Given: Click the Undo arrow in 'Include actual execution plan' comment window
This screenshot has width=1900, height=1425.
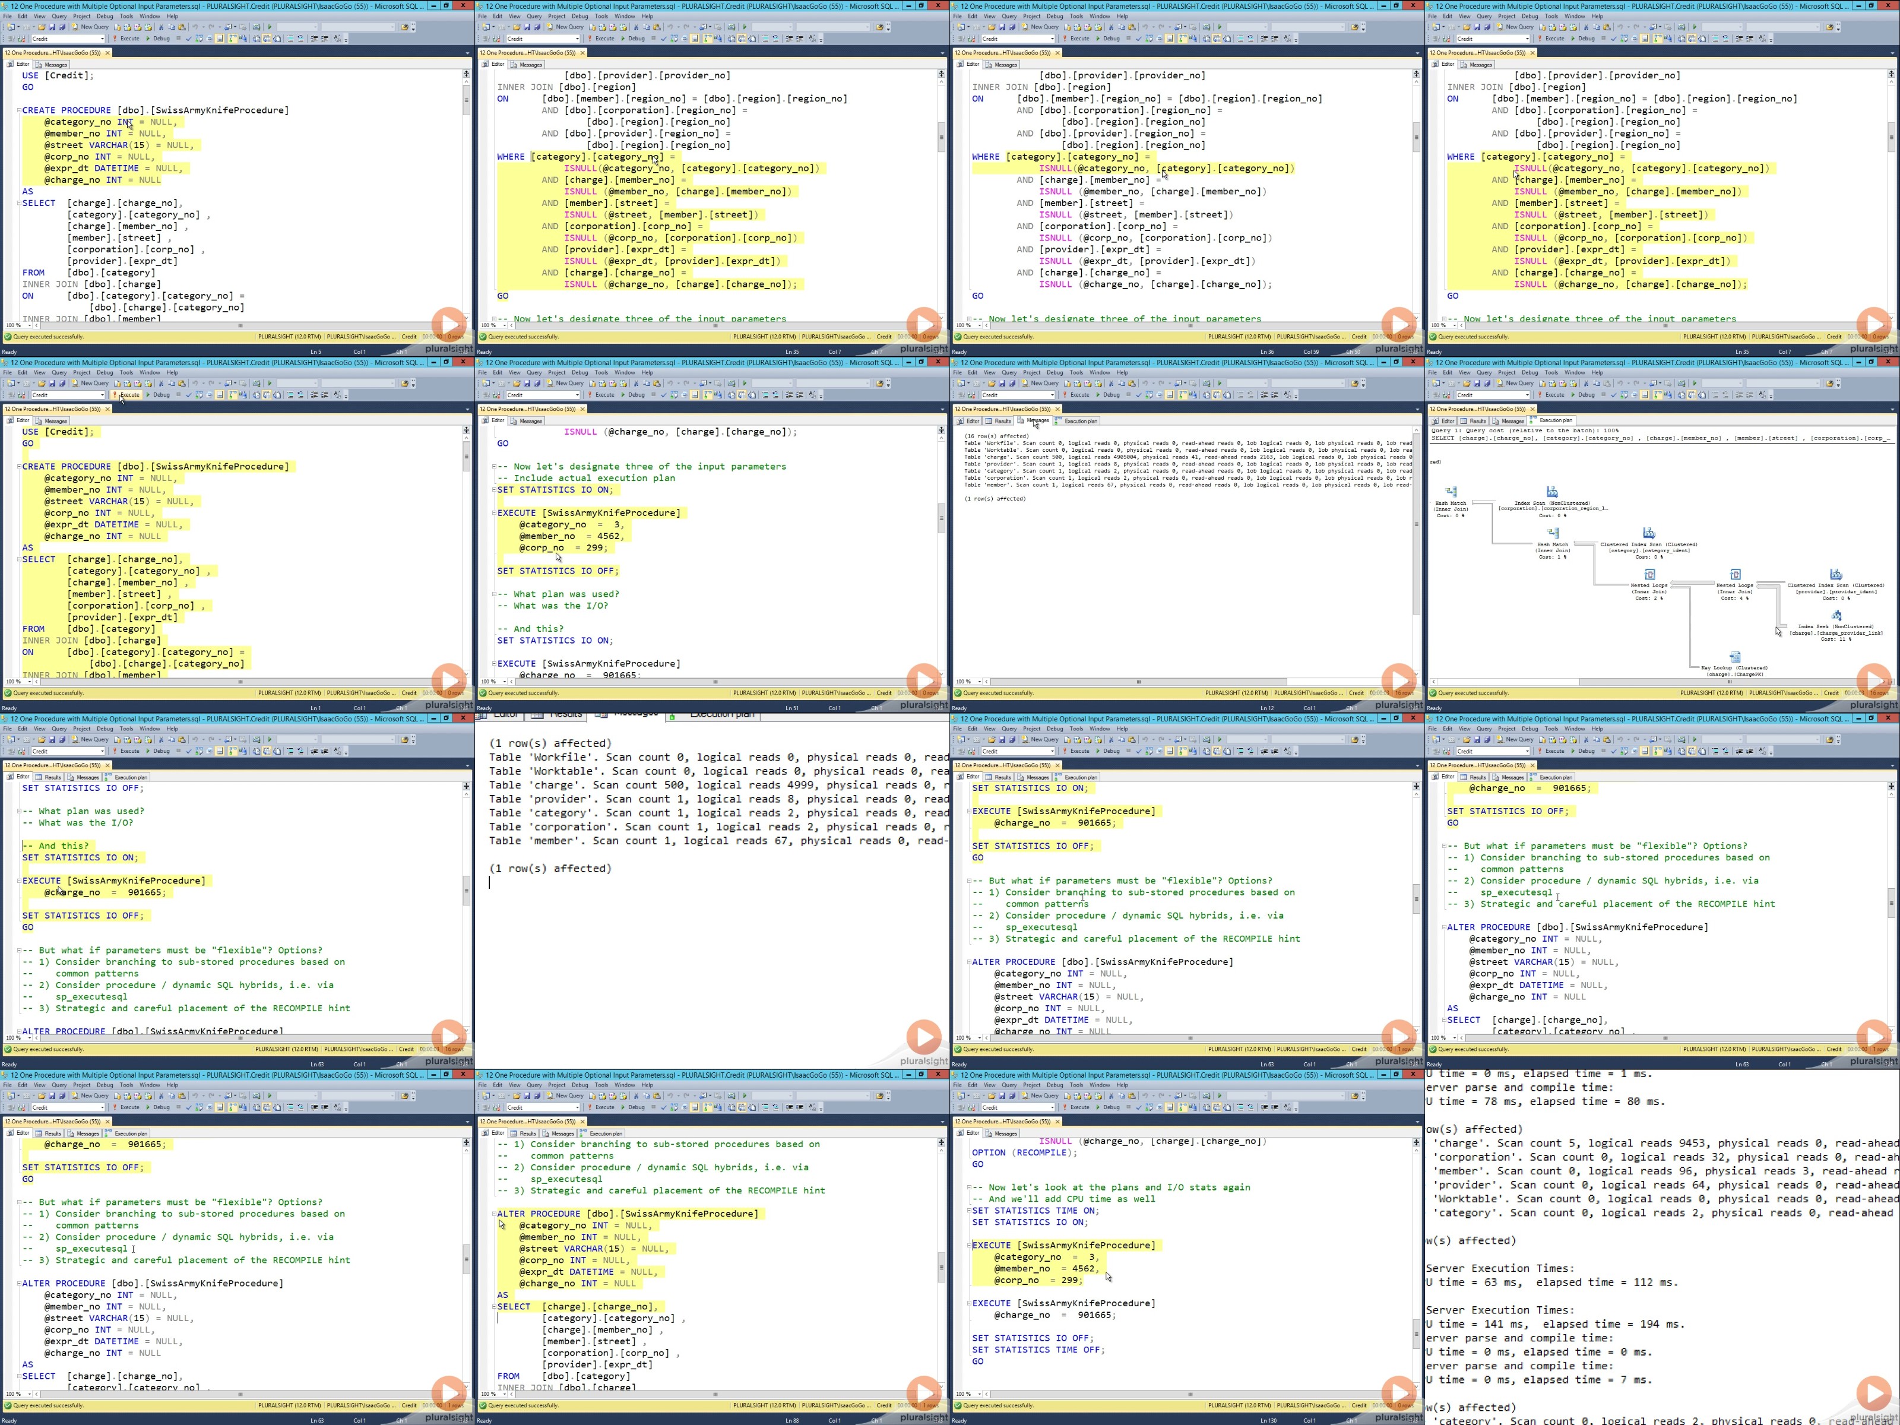Looking at the screenshot, I should tap(670, 383).
